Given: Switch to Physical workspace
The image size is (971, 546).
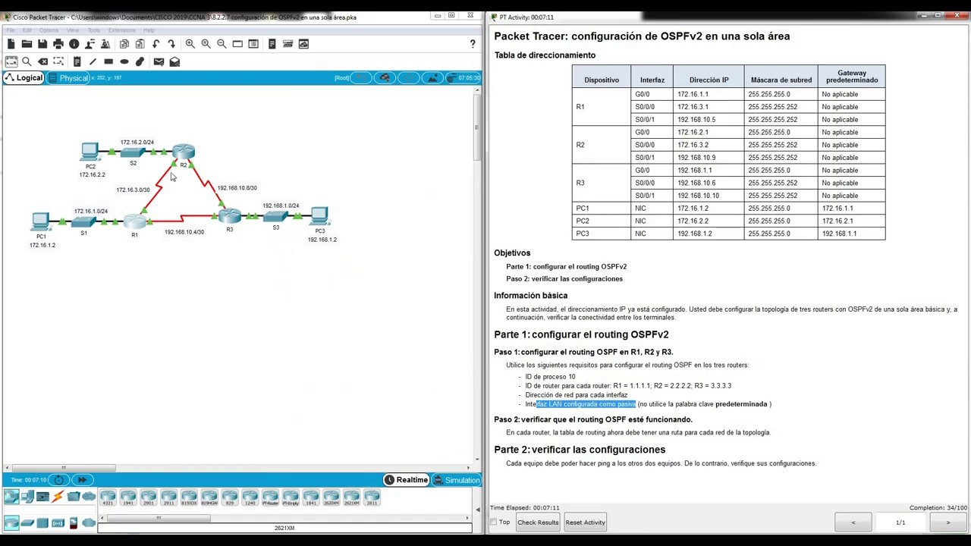Looking at the screenshot, I should [x=68, y=77].
